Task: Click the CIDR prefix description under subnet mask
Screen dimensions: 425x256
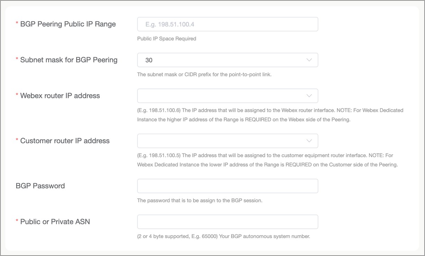Action: pos(204,75)
